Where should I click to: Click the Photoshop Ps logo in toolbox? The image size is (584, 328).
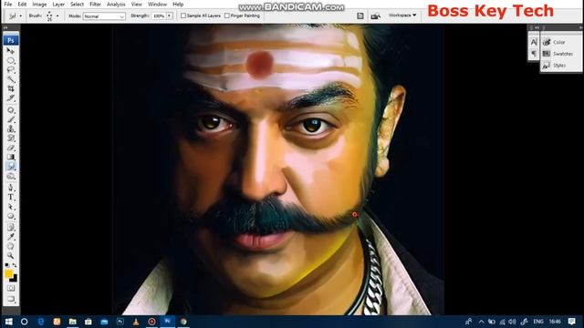click(x=11, y=40)
